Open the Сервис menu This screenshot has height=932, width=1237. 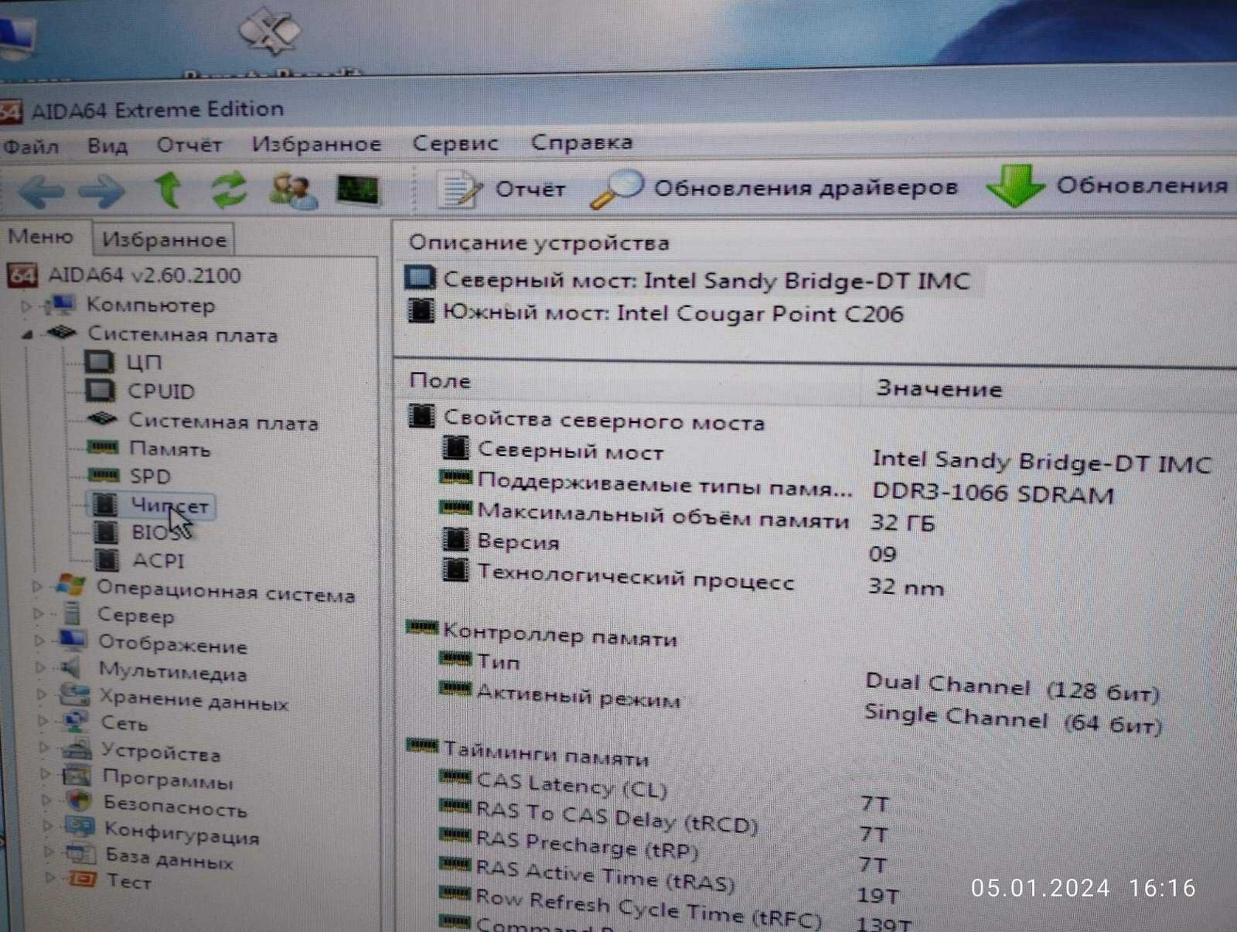click(x=455, y=143)
